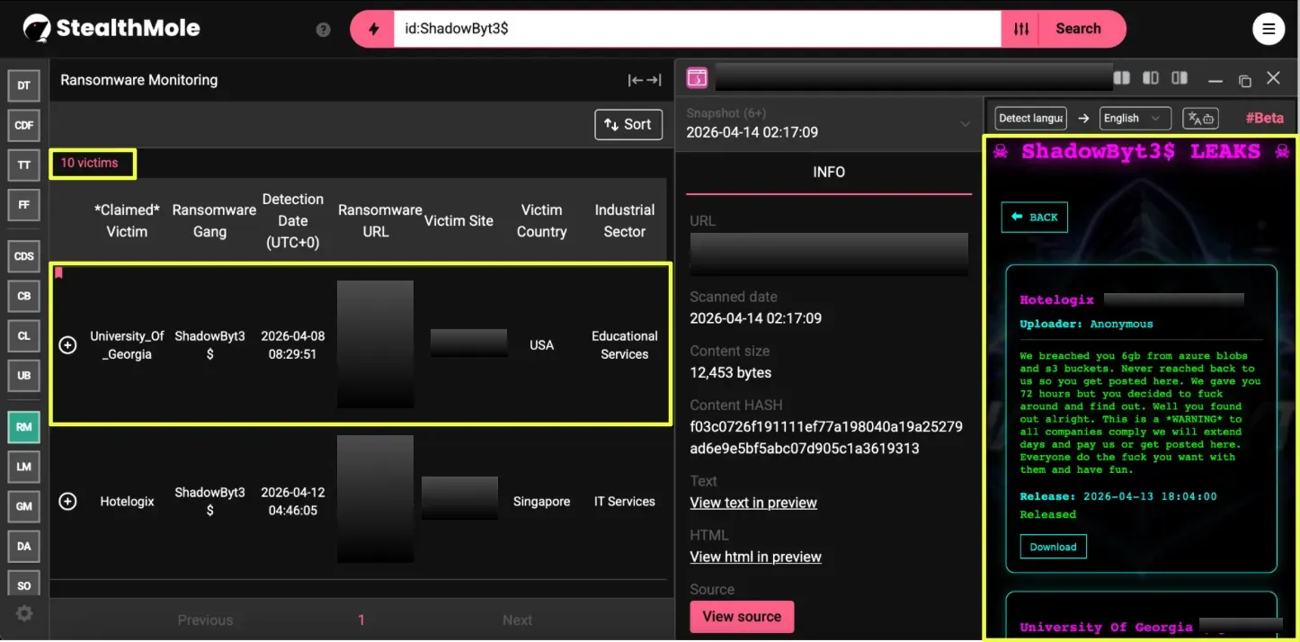The height and width of the screenshot is (642, 1300).
Task: Open the View text in preview link
Action: (x=753, y=503)
